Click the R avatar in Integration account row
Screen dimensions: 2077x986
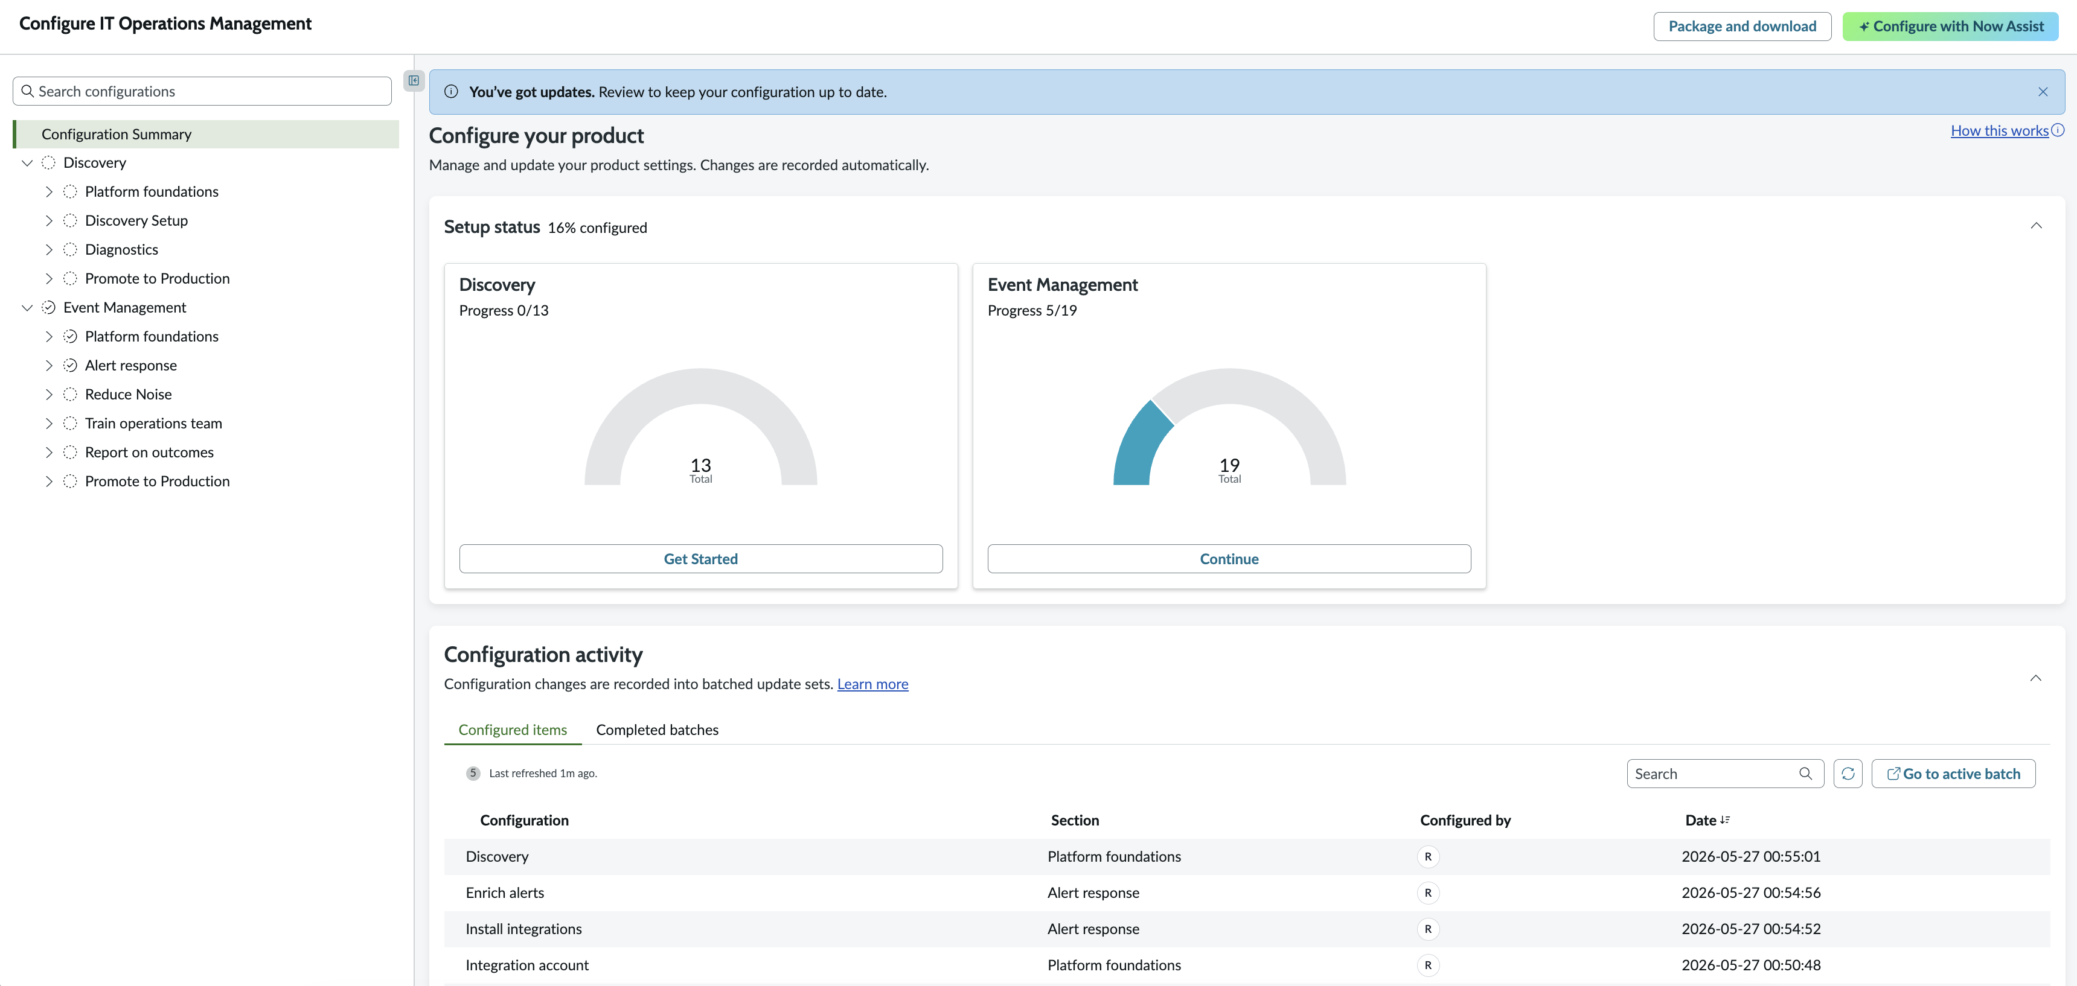click(1428, 965)
